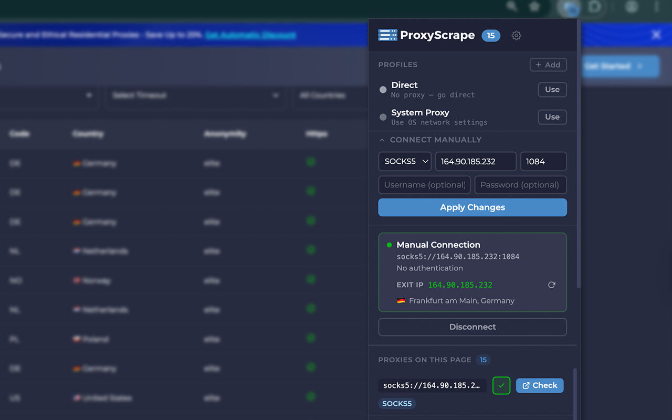Click the Get Automatic Discount link

tap(250, 35)
